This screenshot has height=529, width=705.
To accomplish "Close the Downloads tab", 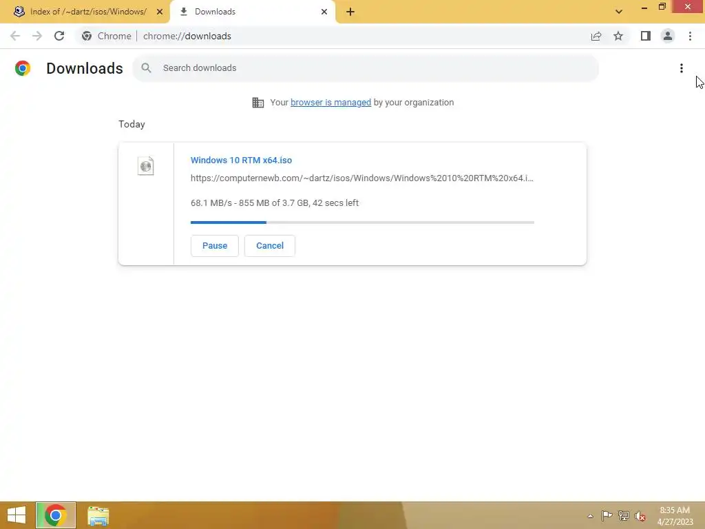I will point(324,12).
